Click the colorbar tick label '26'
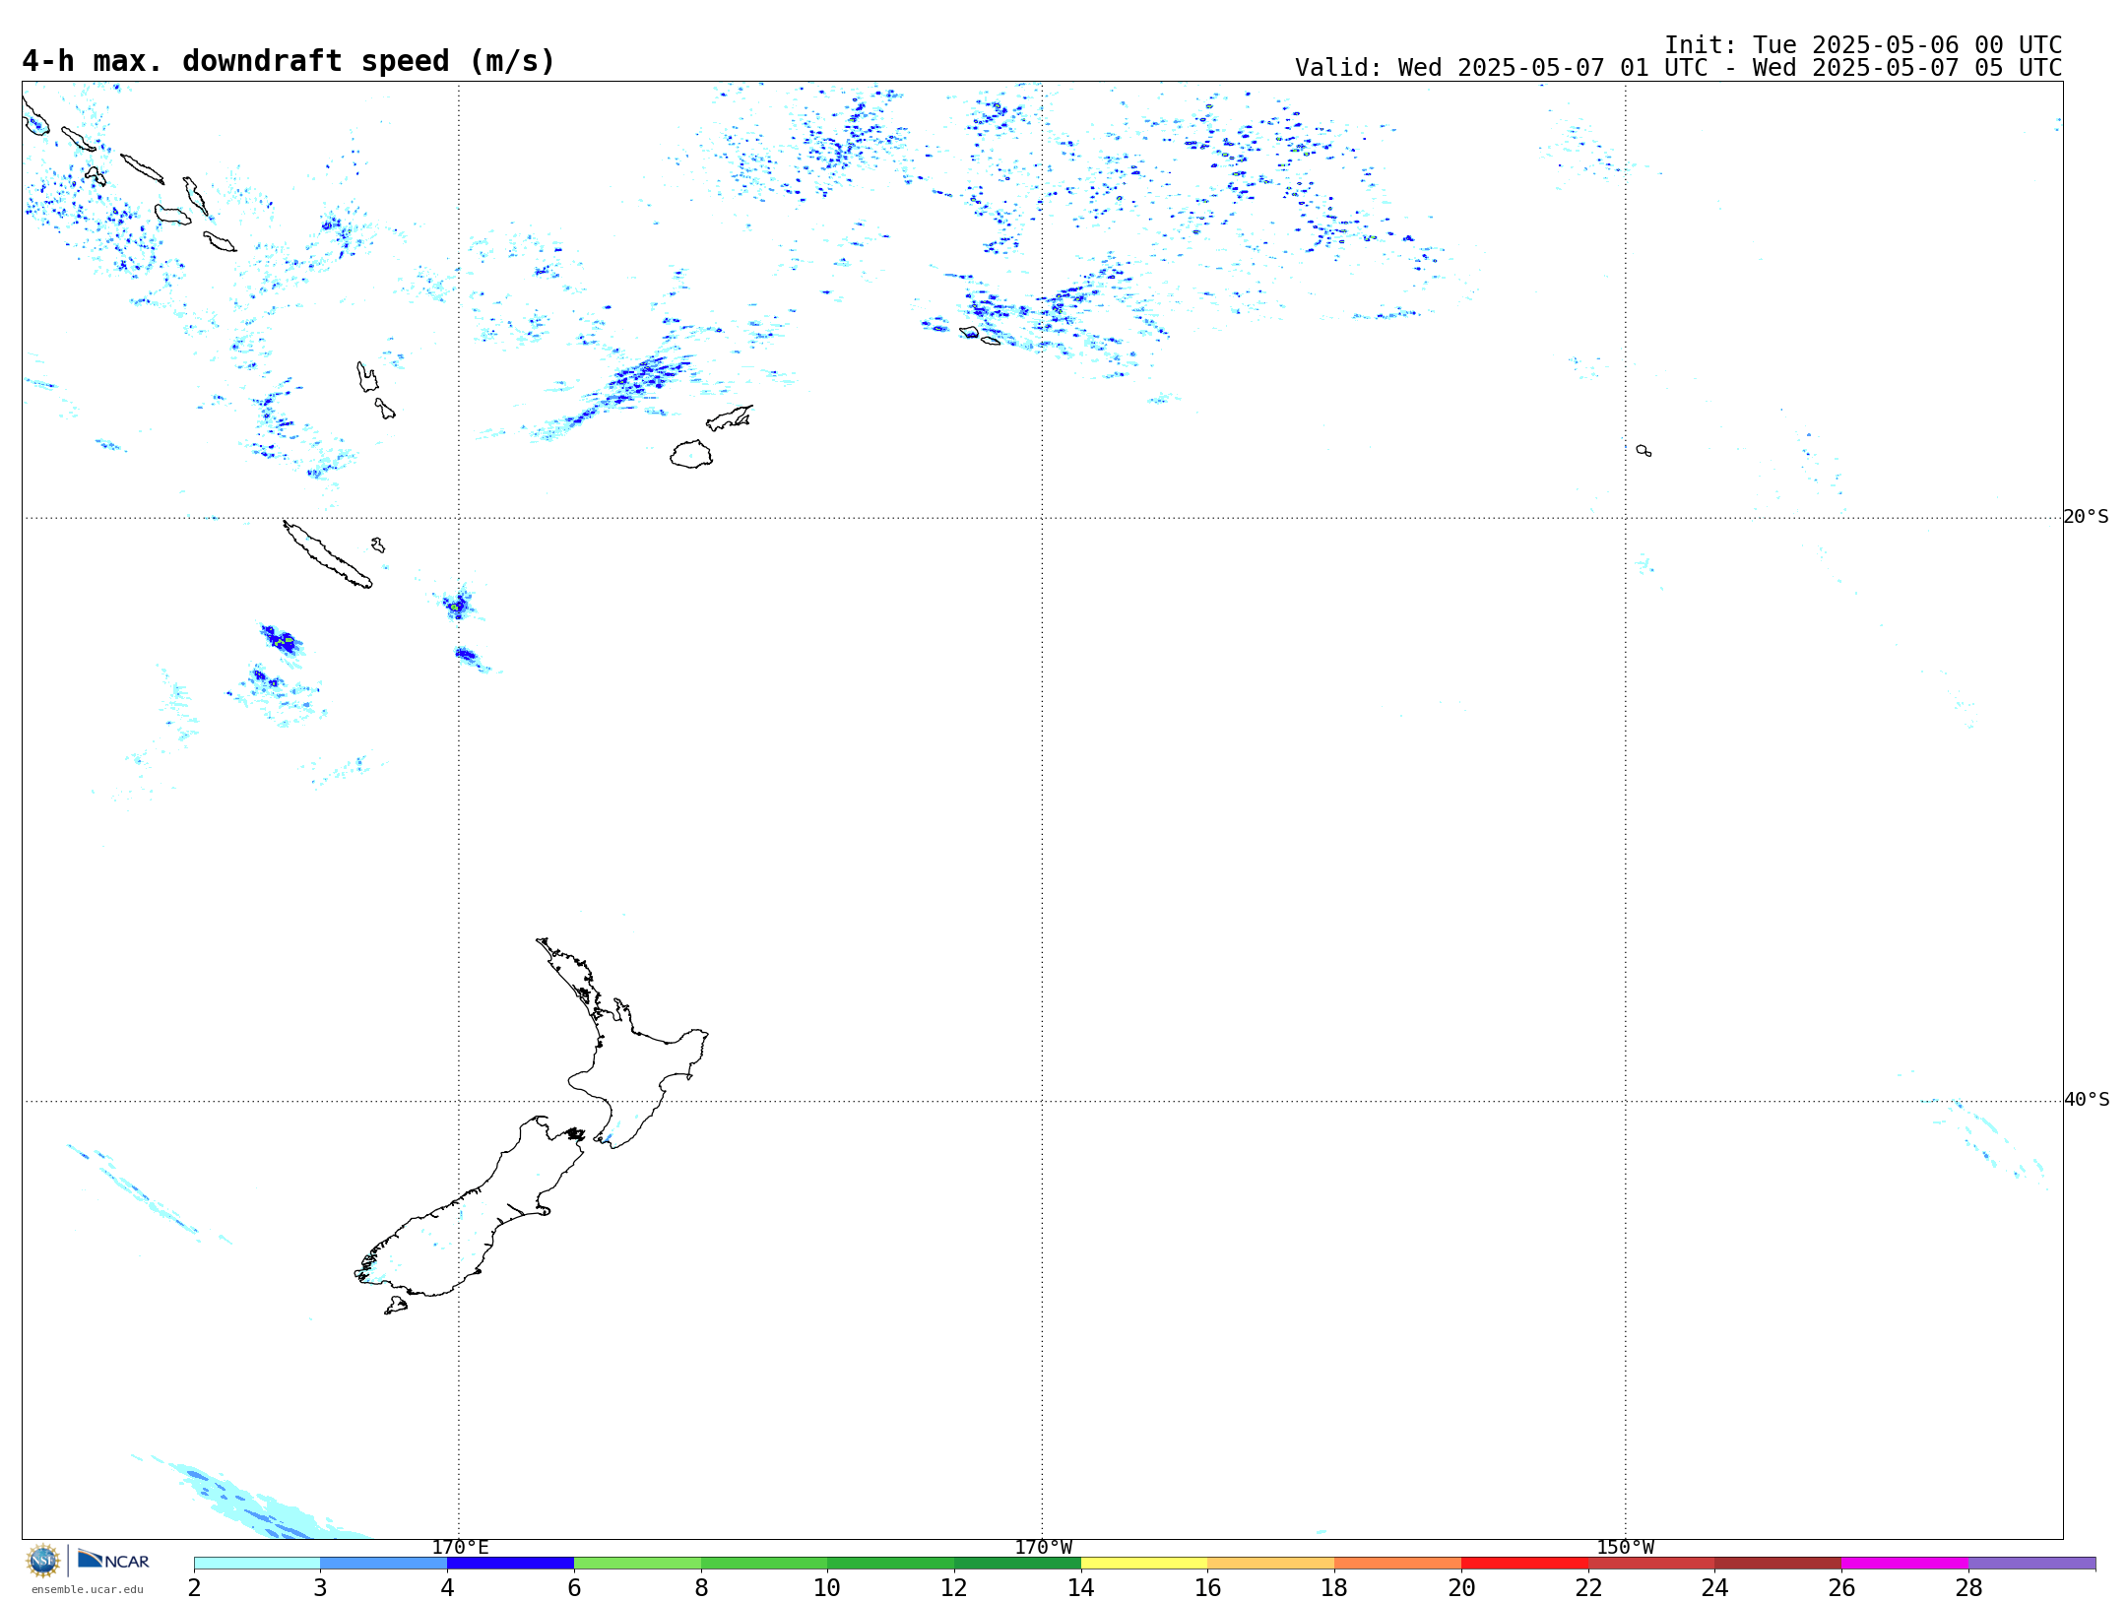 click(x=1841, y=1587)
